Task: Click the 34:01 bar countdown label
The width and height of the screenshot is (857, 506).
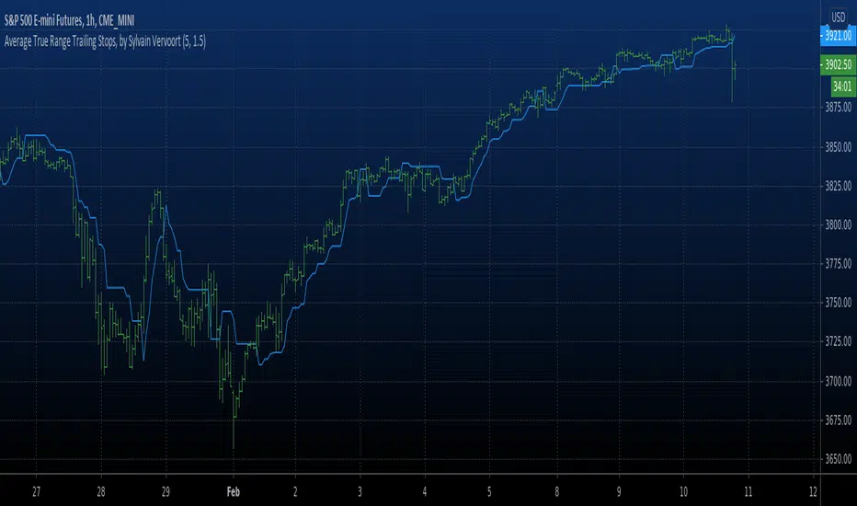Action: click(841, 86)
